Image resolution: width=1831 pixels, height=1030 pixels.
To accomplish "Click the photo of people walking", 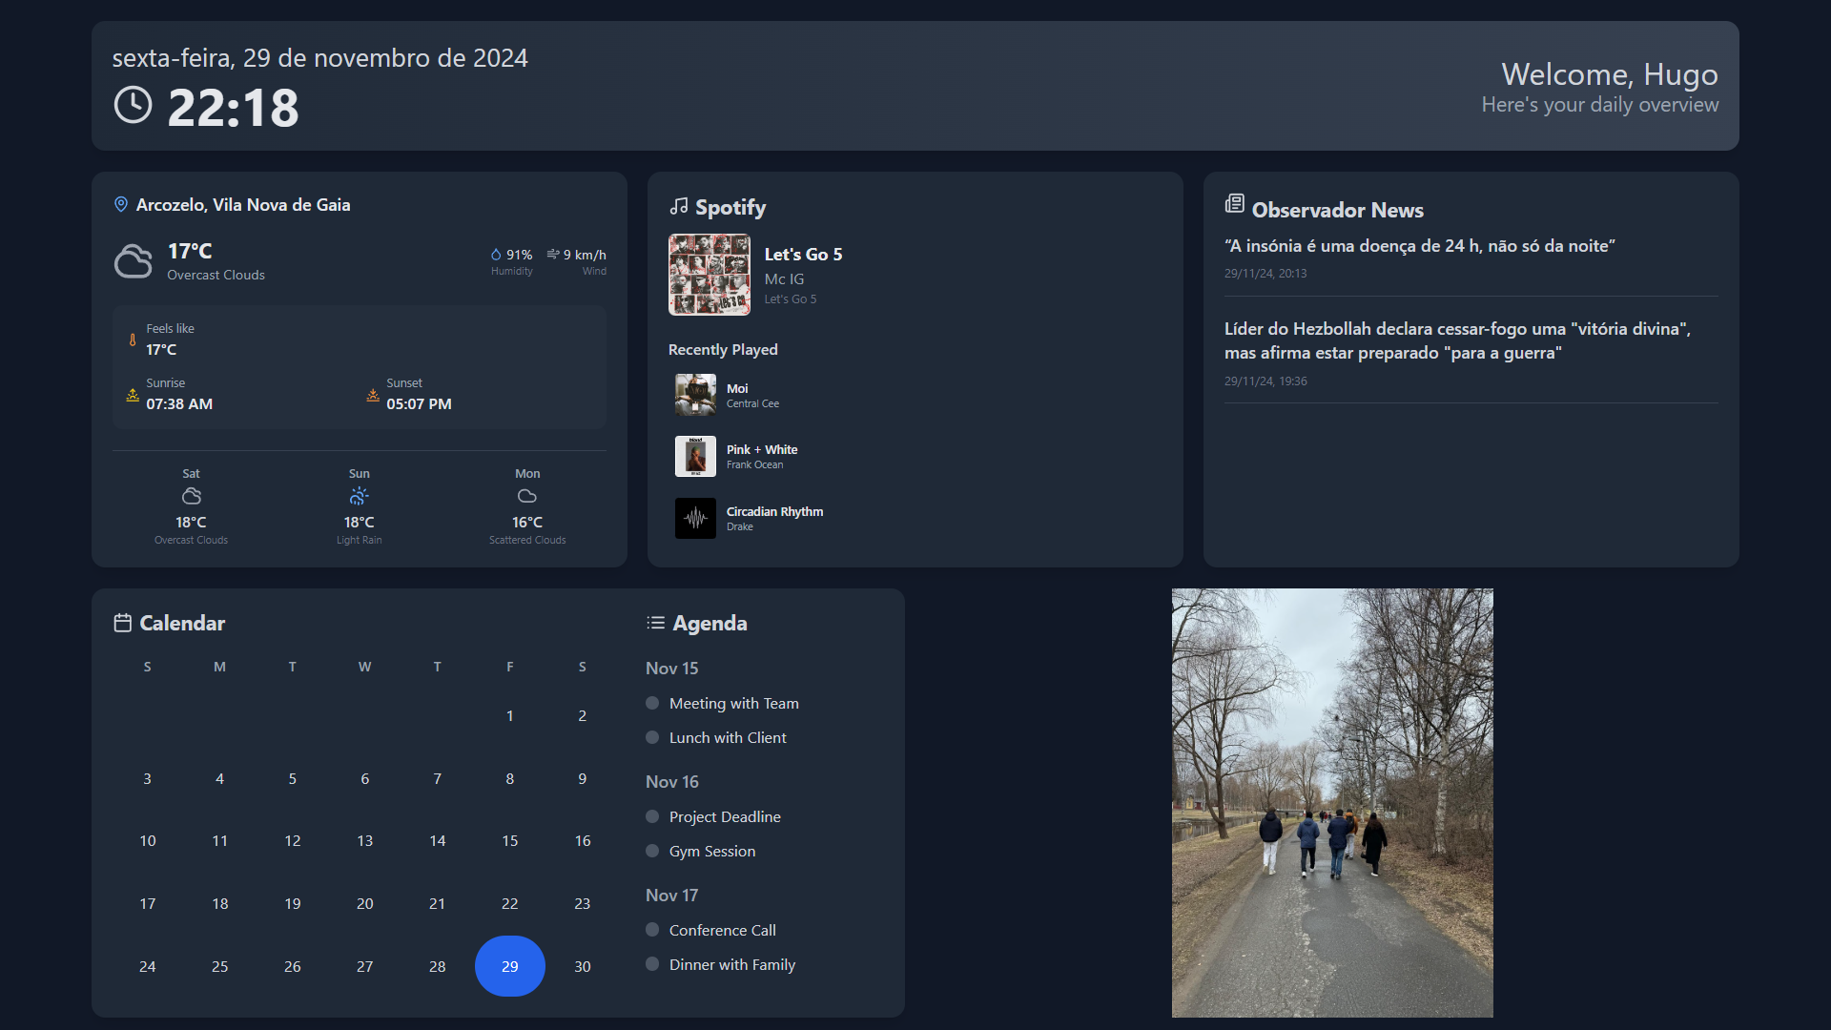I will (x=1332, y=802).
